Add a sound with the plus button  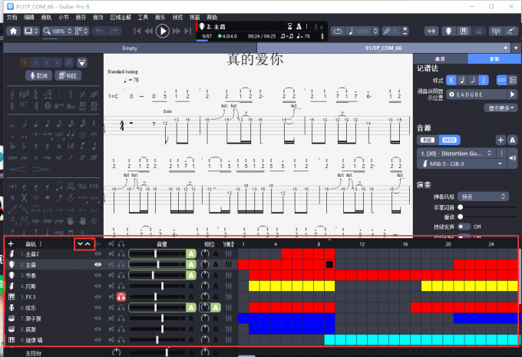click(500, 140)
